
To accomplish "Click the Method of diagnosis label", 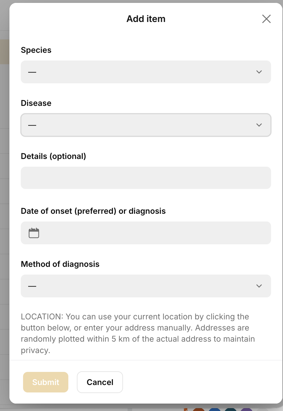I will 60,264.
